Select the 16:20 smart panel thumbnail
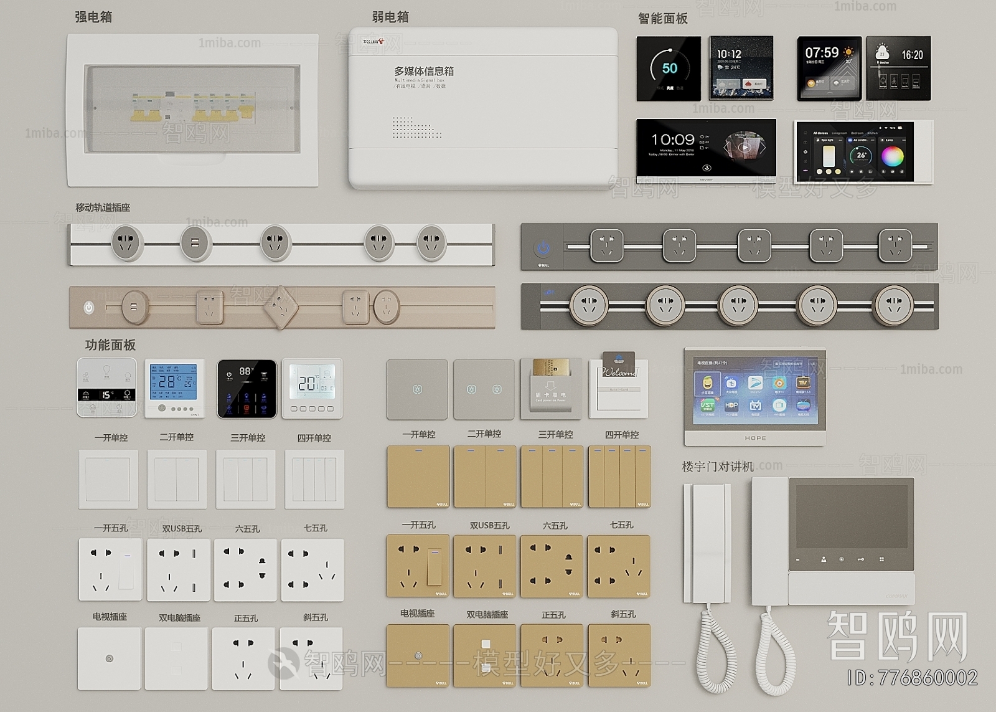Viewport: 996px width, 712px height. (898, 68)
